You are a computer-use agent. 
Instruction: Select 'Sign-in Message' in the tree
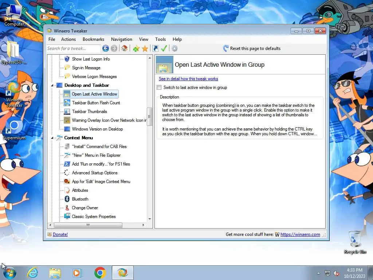point(86,68)
